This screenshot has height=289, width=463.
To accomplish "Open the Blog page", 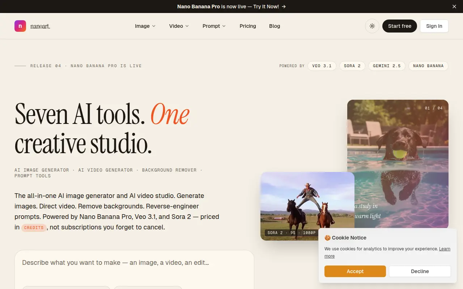I will click(x=275, y=26).
